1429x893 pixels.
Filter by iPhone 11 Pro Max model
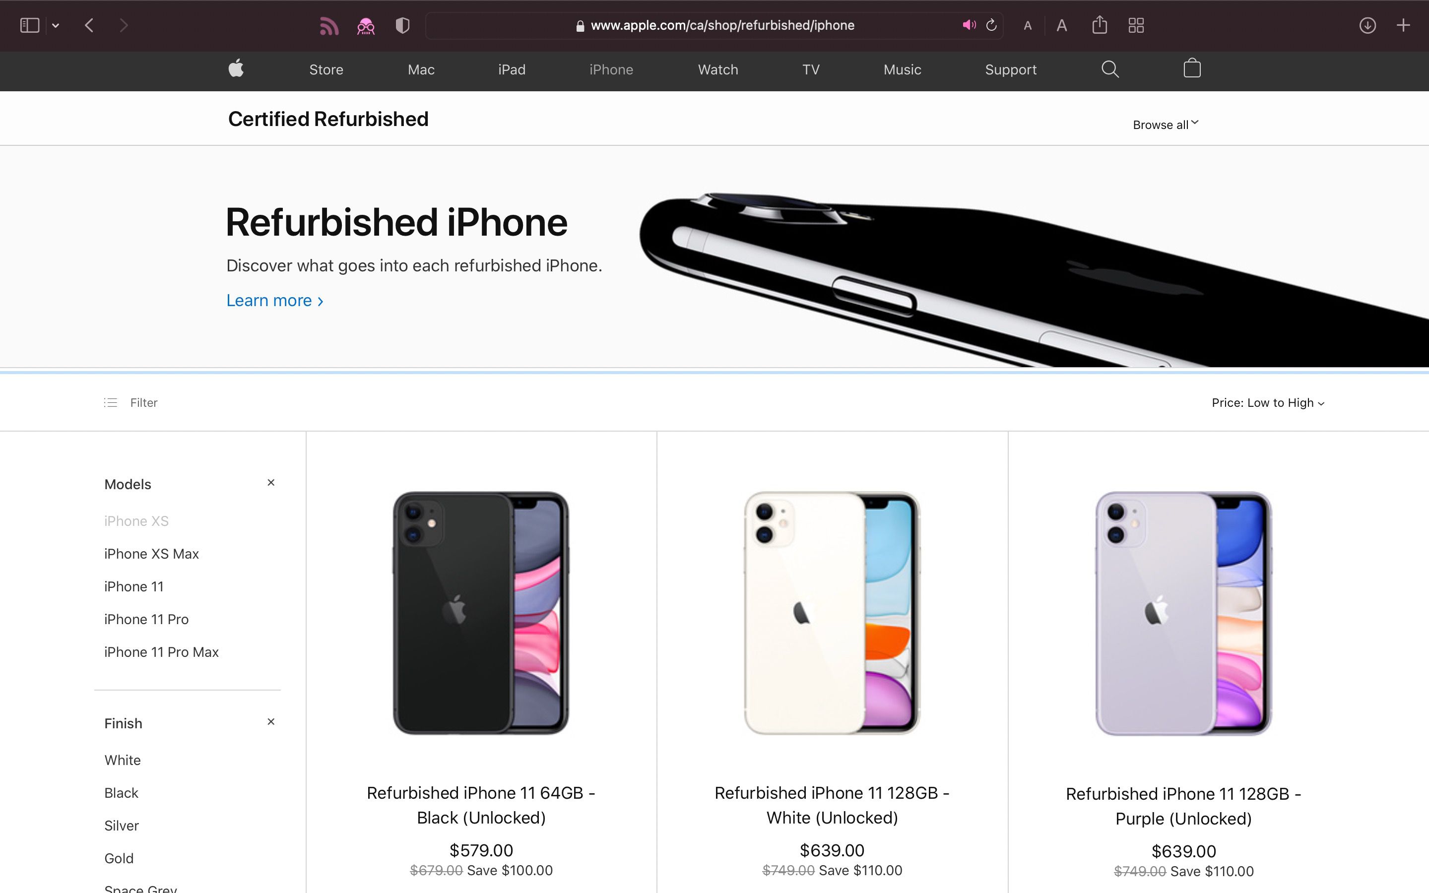(x=161, y=652)
